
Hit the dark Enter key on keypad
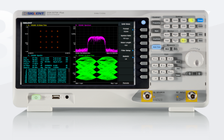coord(178,75)
